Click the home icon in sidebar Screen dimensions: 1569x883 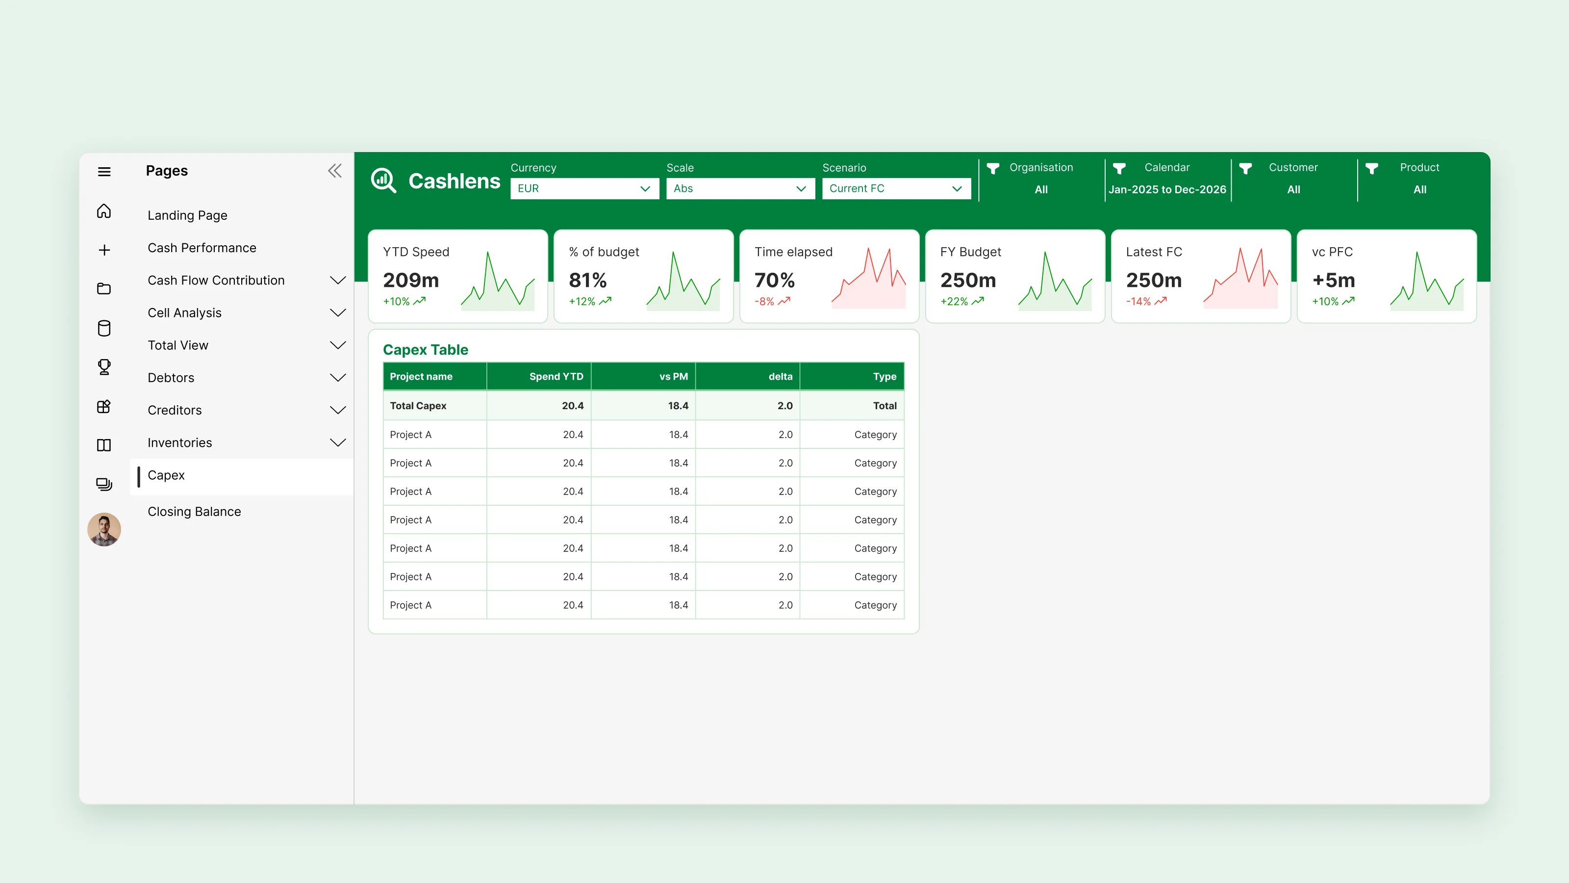point(104,211)
